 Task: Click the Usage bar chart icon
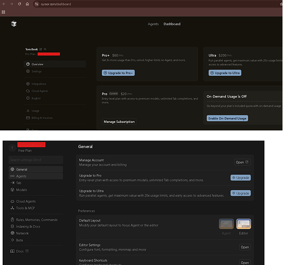[28, 111]
